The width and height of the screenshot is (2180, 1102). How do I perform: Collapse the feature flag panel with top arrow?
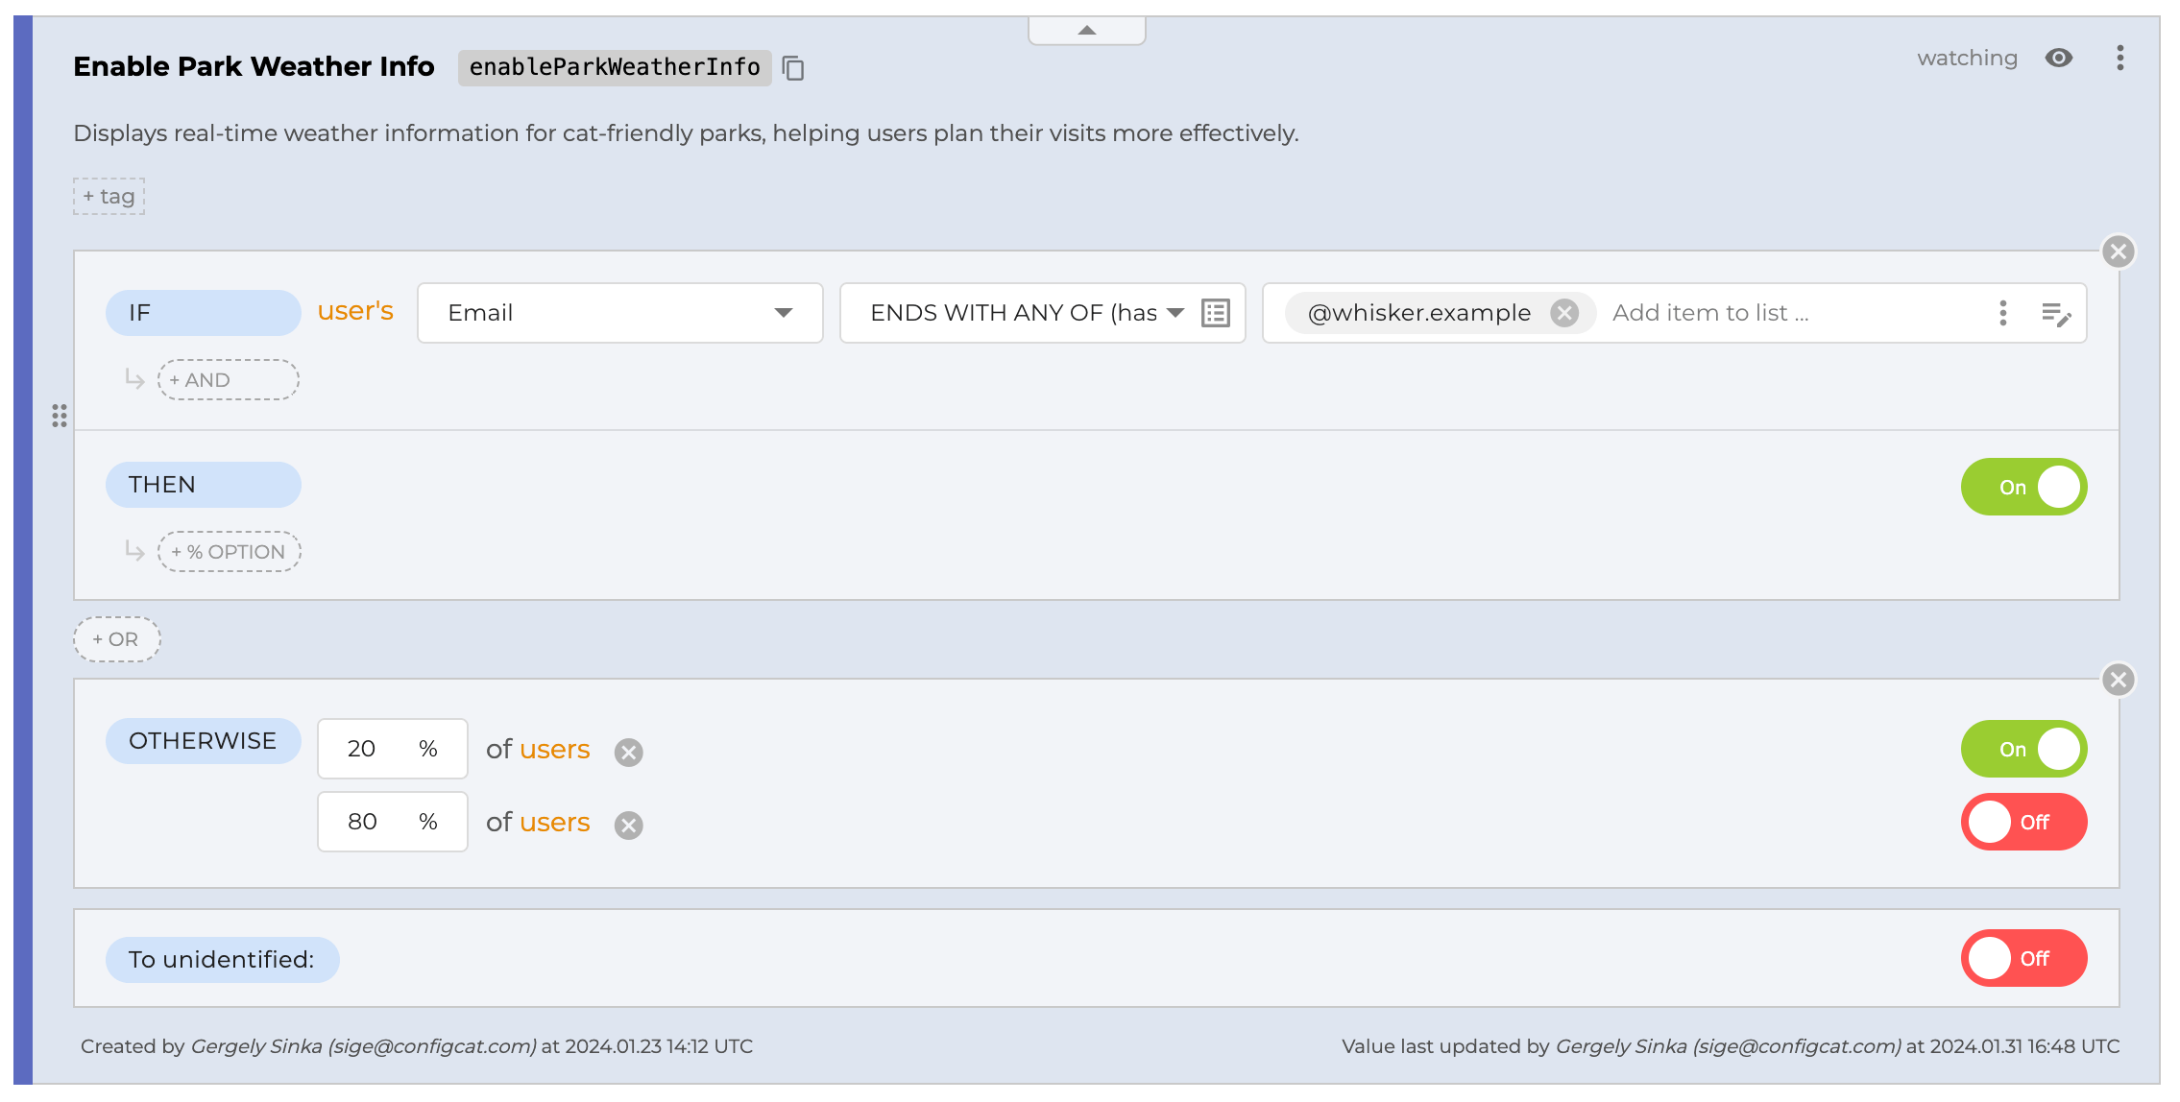[x=1086, y=30]
